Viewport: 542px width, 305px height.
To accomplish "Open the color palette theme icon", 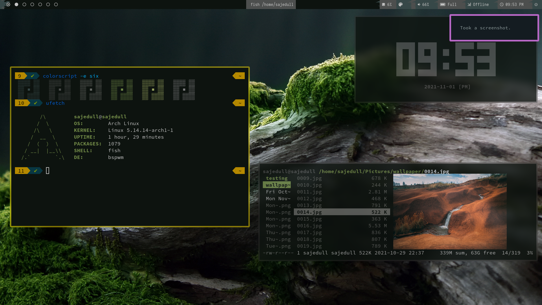I will 401,5.
